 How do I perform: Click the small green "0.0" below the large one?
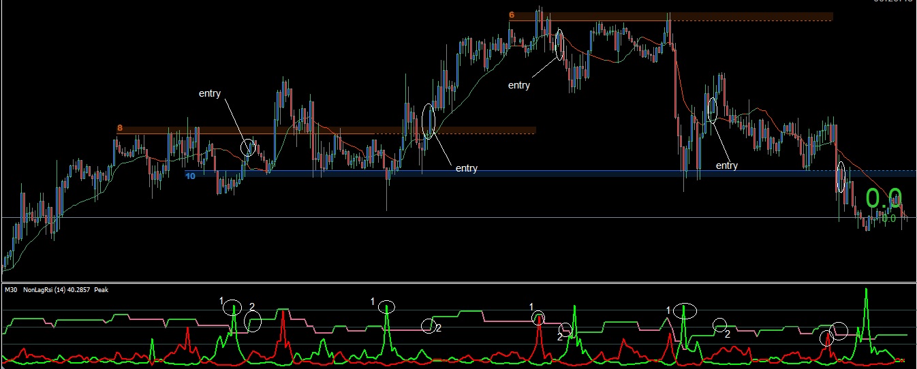click(x=889, y=218)
